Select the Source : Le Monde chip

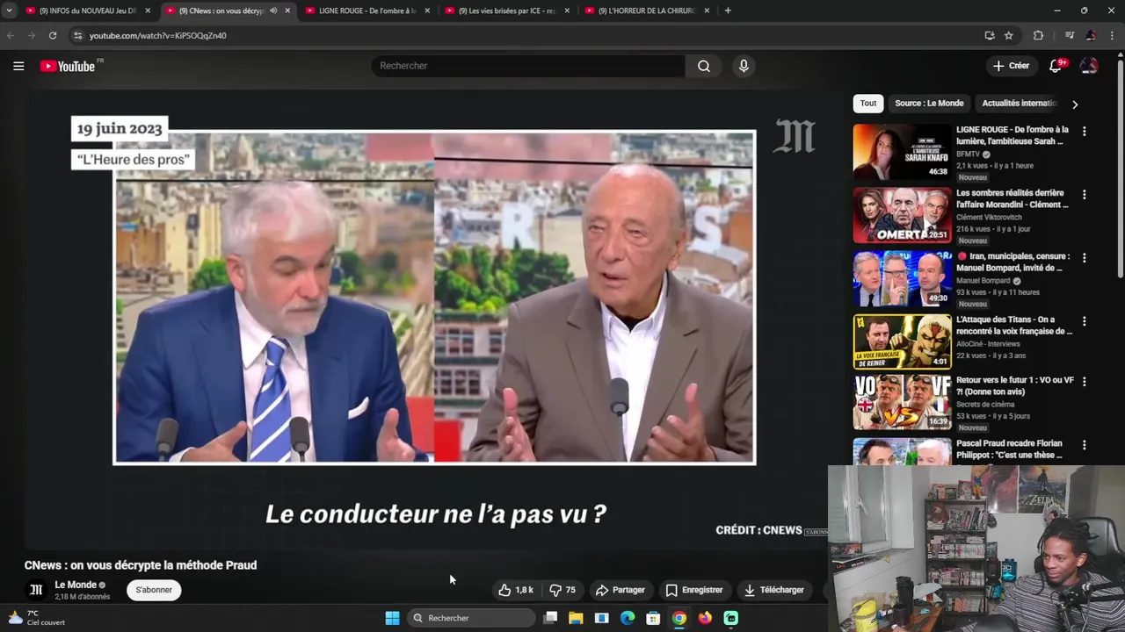click(929, 104)
